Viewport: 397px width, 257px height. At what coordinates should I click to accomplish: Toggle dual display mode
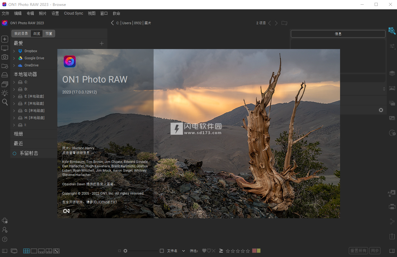14,251
